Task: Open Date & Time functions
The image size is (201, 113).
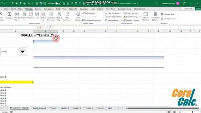Action: [x=43, y=16]
